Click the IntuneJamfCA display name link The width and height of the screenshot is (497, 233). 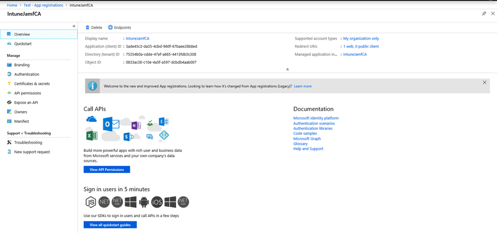click(x=138, y=38)
